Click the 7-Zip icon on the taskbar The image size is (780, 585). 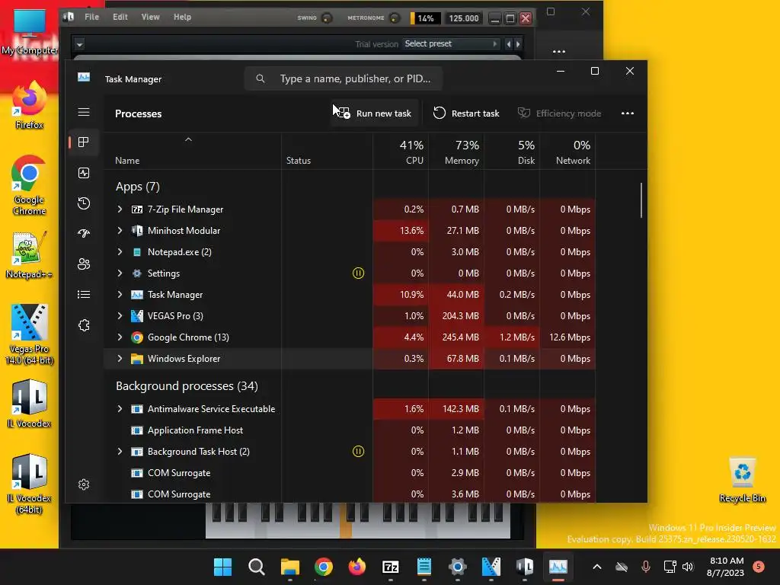391,567
